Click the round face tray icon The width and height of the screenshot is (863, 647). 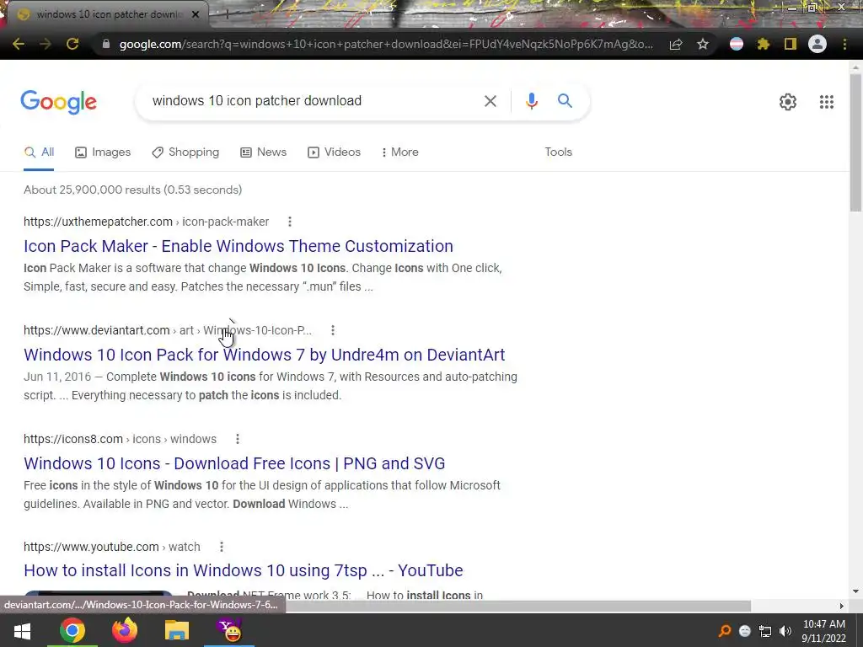pos(745,631)
